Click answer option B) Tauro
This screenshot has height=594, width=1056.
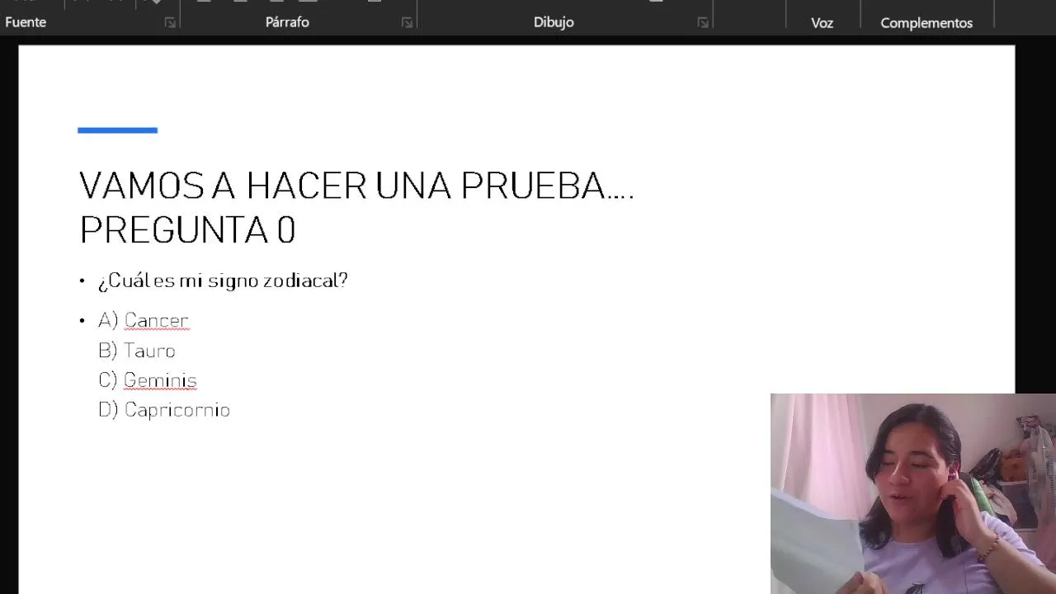[x=137, y=351]
